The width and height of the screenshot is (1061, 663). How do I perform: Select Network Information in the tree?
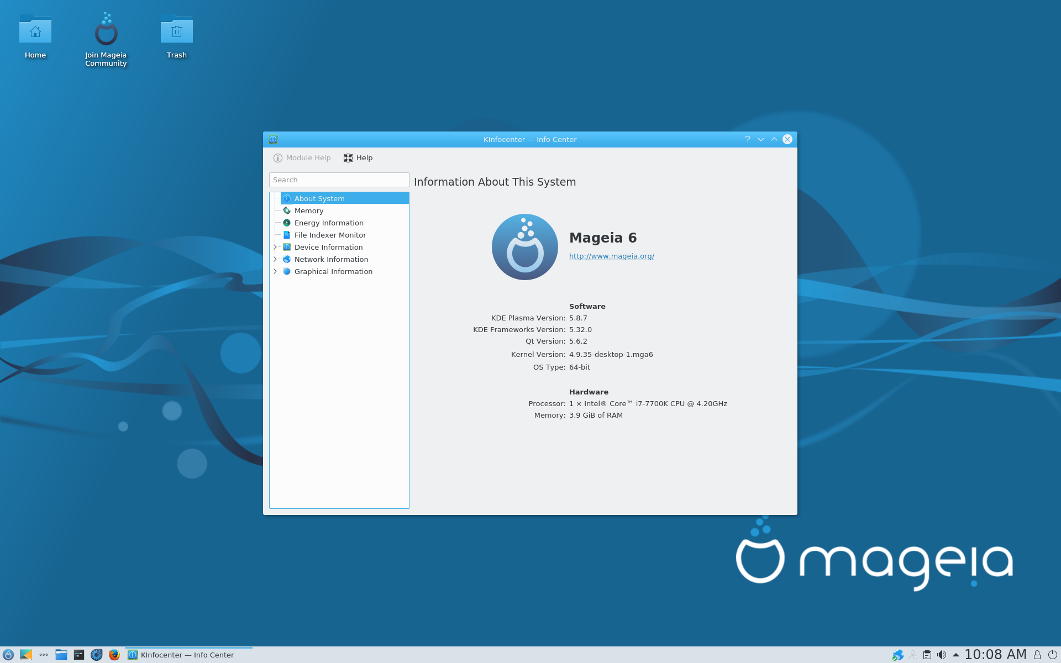tap(331, 259)
